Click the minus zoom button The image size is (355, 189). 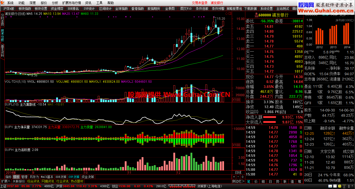(x=238, y=177)
